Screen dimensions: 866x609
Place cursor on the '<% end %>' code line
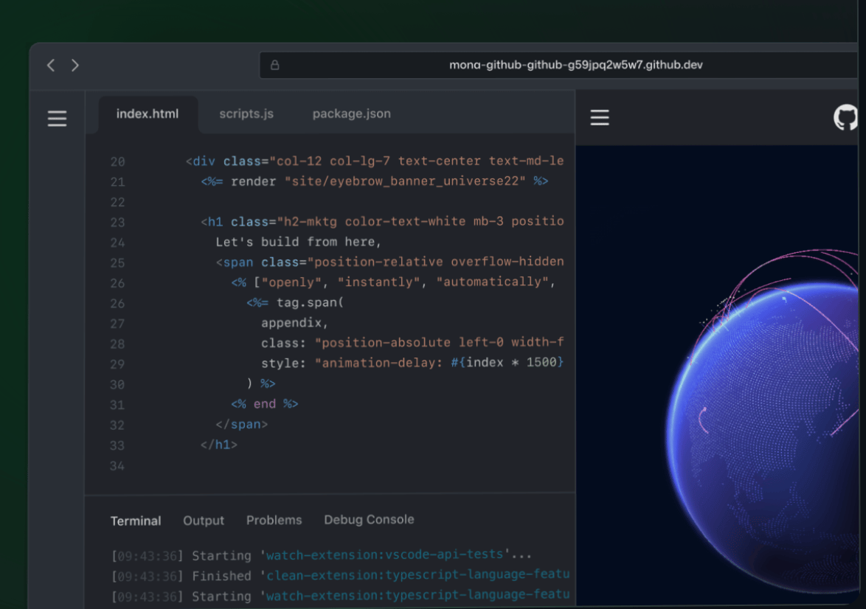click(x=265, y=404)
